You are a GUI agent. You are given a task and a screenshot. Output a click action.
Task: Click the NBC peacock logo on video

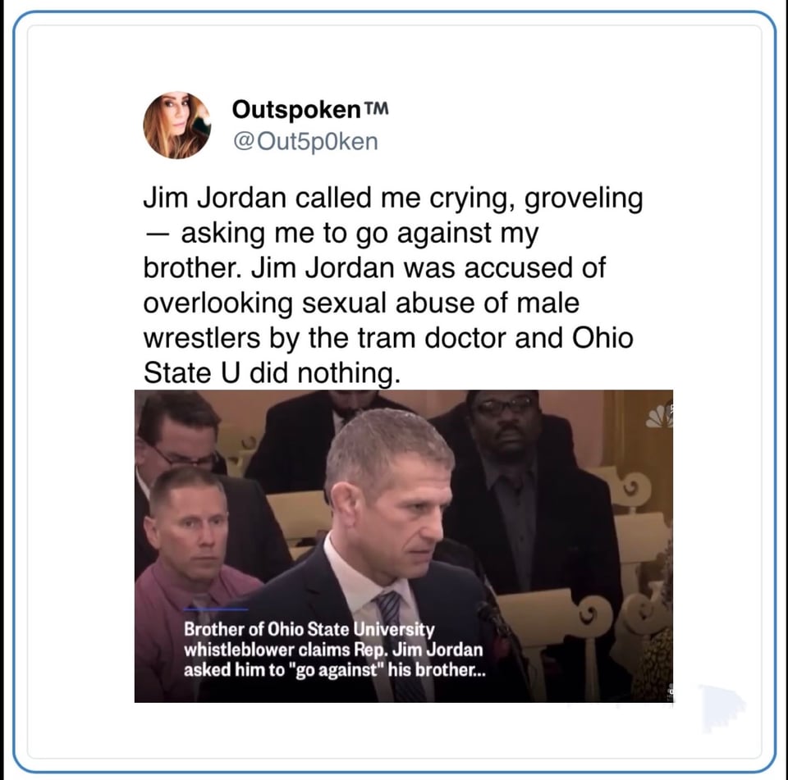tap(660, 415)
